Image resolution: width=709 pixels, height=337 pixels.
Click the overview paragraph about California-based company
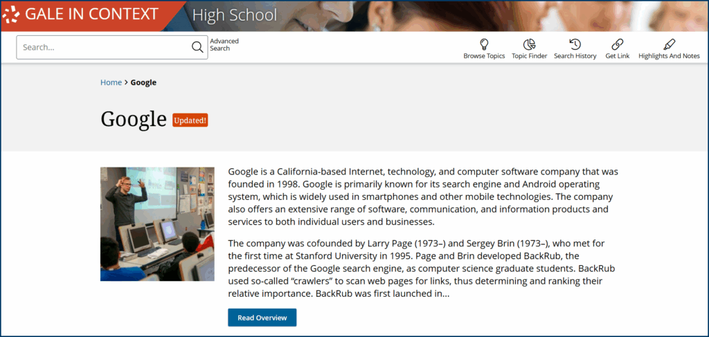coord(422,197)
